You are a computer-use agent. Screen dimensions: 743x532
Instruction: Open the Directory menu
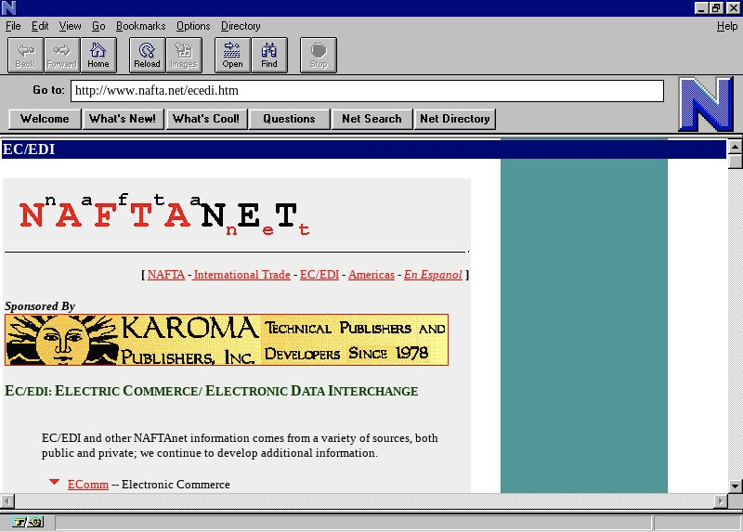(241, 26)
